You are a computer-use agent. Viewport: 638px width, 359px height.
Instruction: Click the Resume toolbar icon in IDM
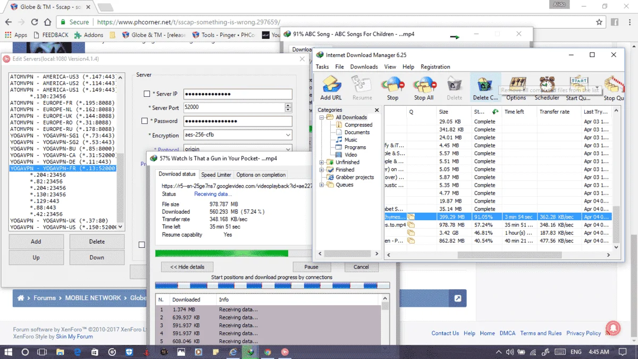(x=362, y=87)
